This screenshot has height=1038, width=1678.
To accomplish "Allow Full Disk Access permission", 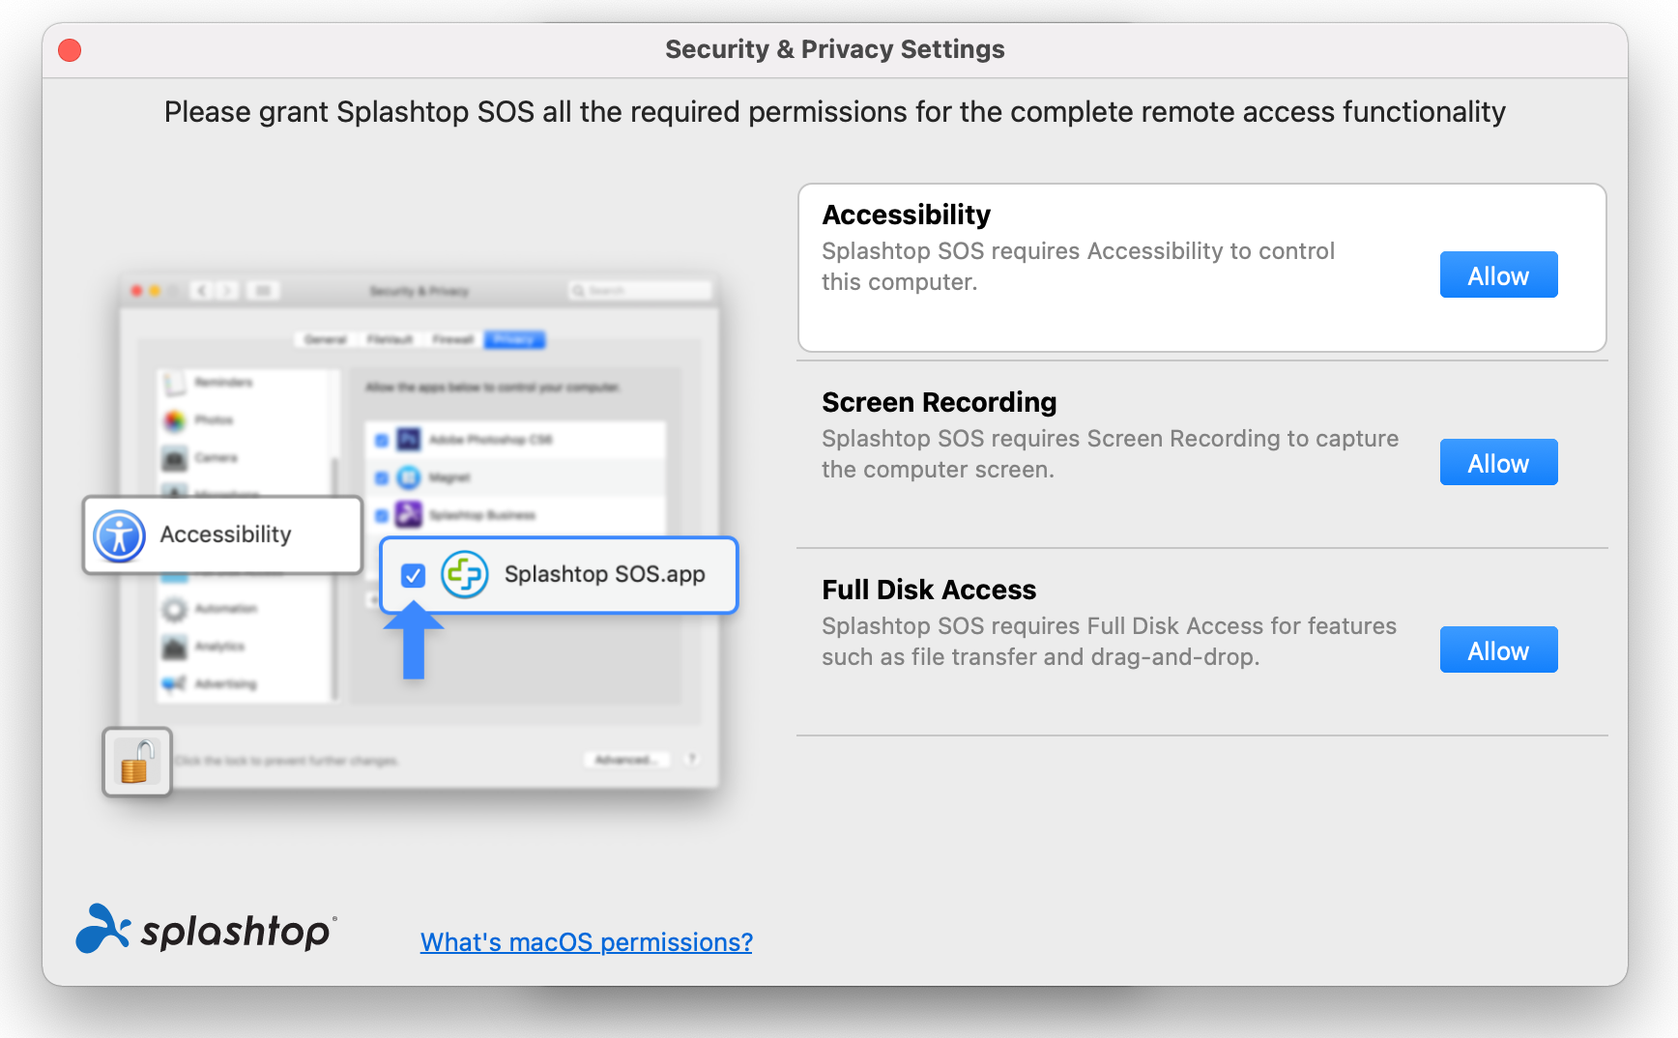I will [x=1498, y=650].
